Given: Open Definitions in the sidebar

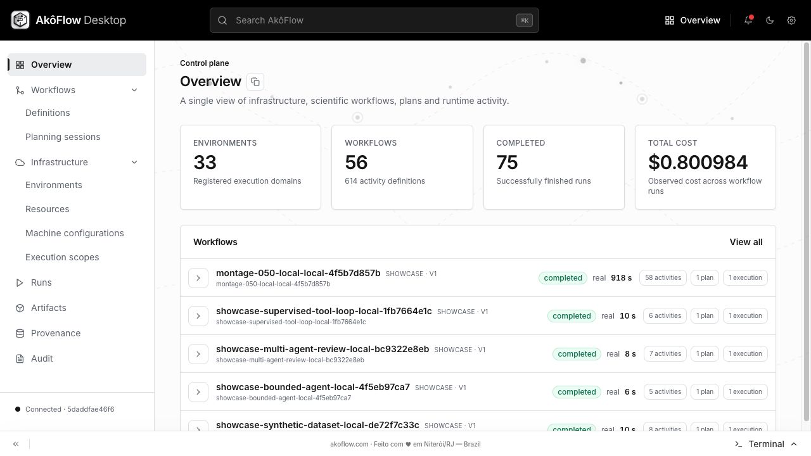Looking at the screenshot, I should tap(48, 113).
